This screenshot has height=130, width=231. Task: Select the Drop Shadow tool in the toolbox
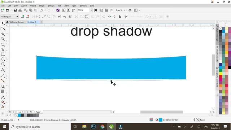3,86
